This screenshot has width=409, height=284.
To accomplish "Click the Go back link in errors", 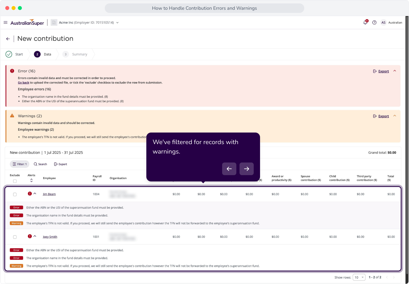I will [x=23, y=83].
